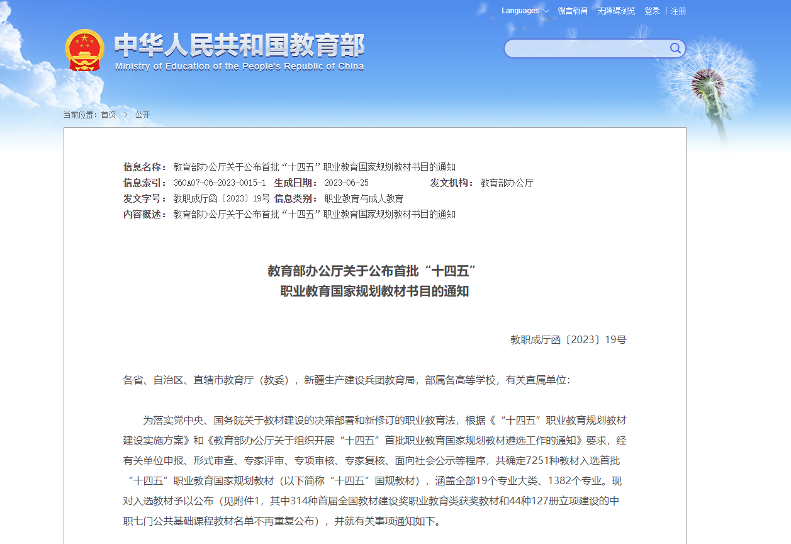The width and height of the screenshot is (791, 544).
Task: Click the 中华人民共和国教育部 site title
Action: click(239, 45)
